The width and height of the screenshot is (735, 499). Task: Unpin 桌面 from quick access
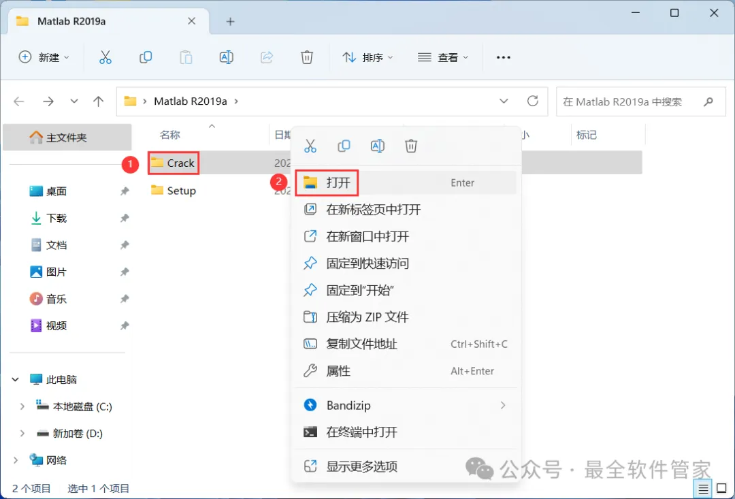click(125, 191)
